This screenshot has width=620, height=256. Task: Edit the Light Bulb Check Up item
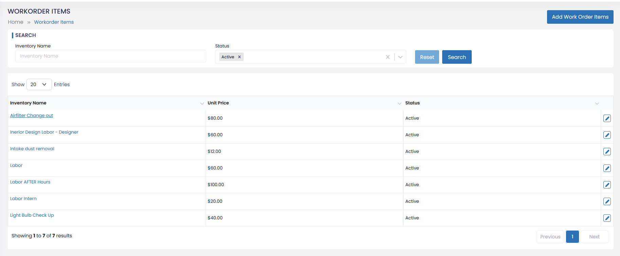click(x=607, y=218)
